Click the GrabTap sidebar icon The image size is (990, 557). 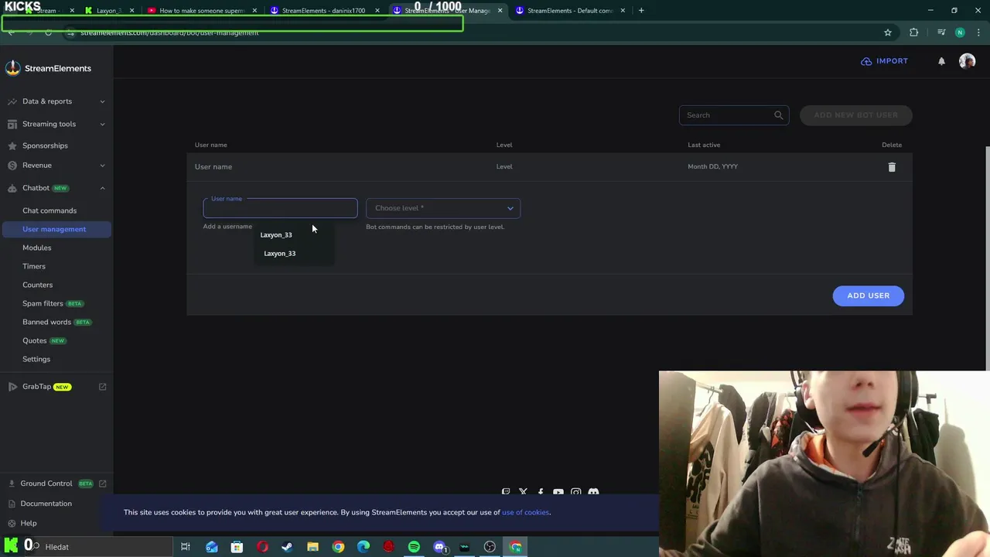[12, 387]
